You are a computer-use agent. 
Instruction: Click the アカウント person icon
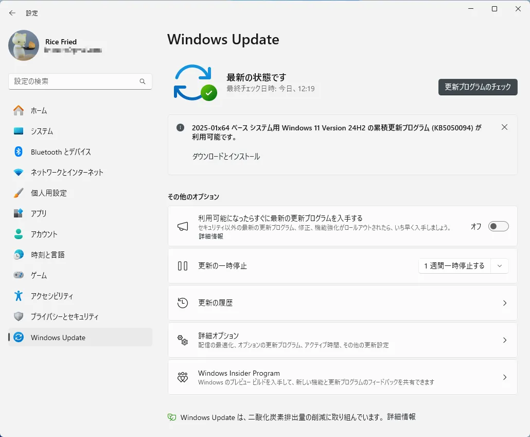19,234
